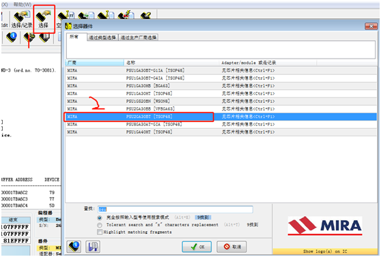This screenshot has width=381, height=257.
Task: Open device info icon in main window toolbar
Action: click(x=11, y=37)
